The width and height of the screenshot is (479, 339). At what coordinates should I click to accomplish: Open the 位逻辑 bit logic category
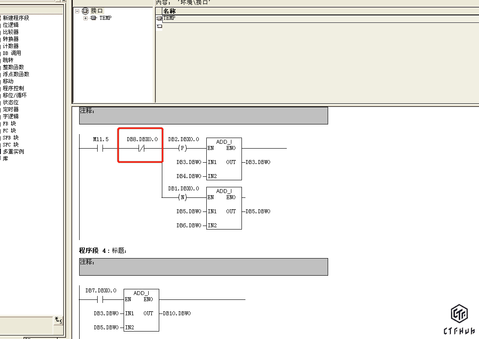coord(11,25)
